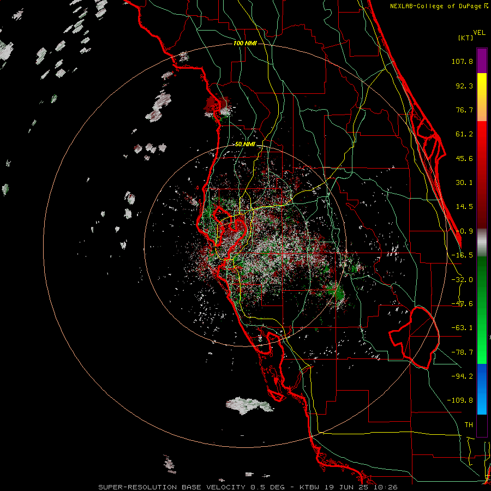Screen dimensions: 491x491
Task: Click the 50 NMI range ring label
Action: pyautogui.click(x=245, y=144)
